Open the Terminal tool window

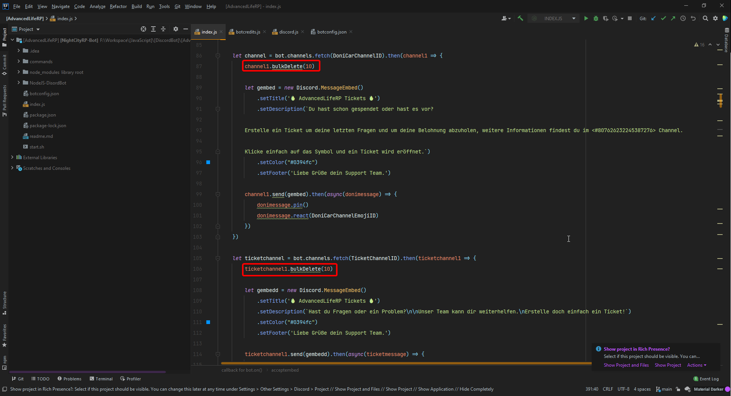(101, 379)
